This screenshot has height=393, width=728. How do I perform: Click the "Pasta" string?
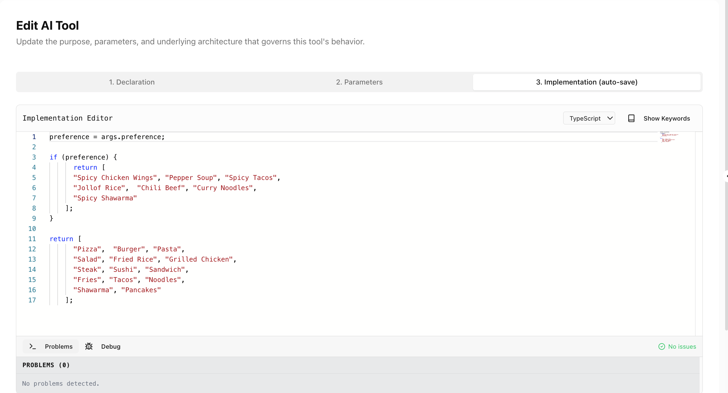(x=167, y=249)
